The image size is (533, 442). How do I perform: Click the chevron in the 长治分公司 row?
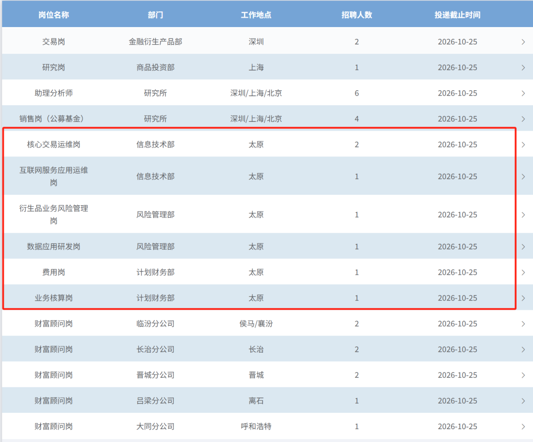pyautogui.click(x=523, y=350)
